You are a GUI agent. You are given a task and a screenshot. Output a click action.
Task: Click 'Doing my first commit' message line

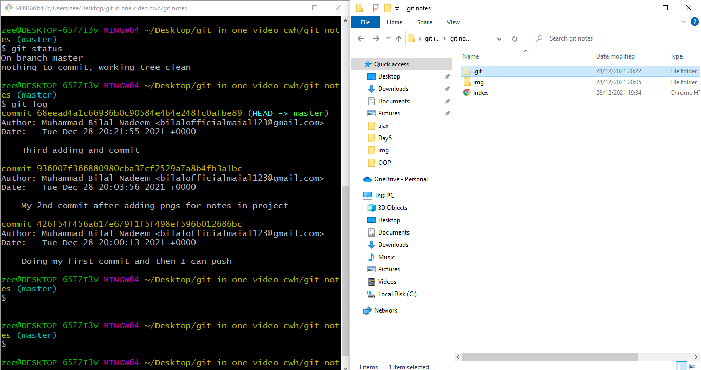coord(127,261)
